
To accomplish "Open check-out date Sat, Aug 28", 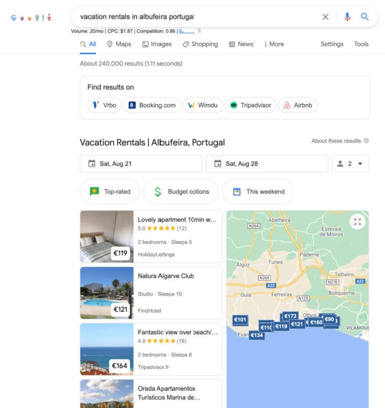I will pos(267,164).
